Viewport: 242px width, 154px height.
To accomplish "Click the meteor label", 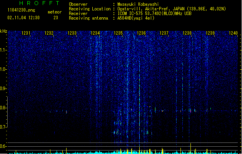I will [x=55, y=12].
